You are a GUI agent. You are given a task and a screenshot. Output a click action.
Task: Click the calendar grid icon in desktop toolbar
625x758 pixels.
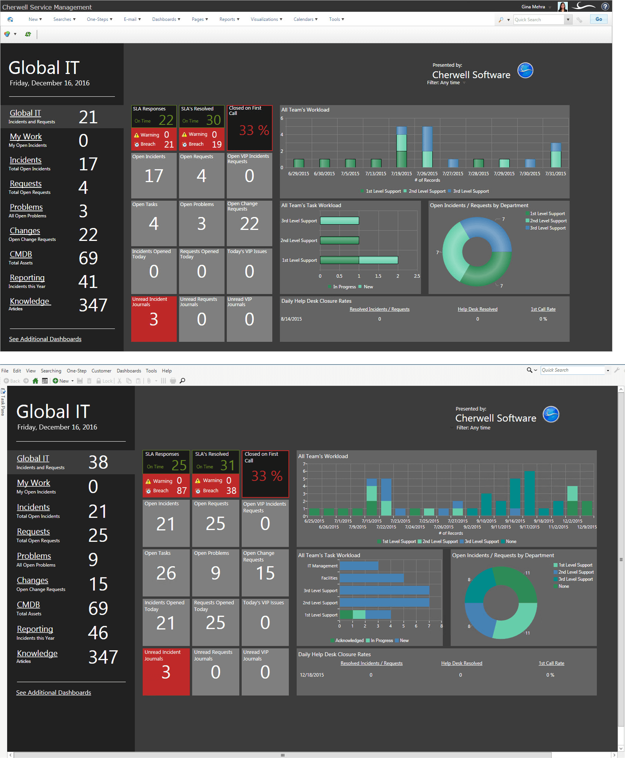tap(45, 381)
